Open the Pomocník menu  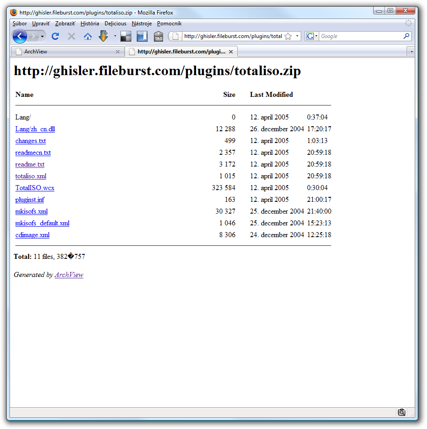pyautogui.click(x=169, y=24)
